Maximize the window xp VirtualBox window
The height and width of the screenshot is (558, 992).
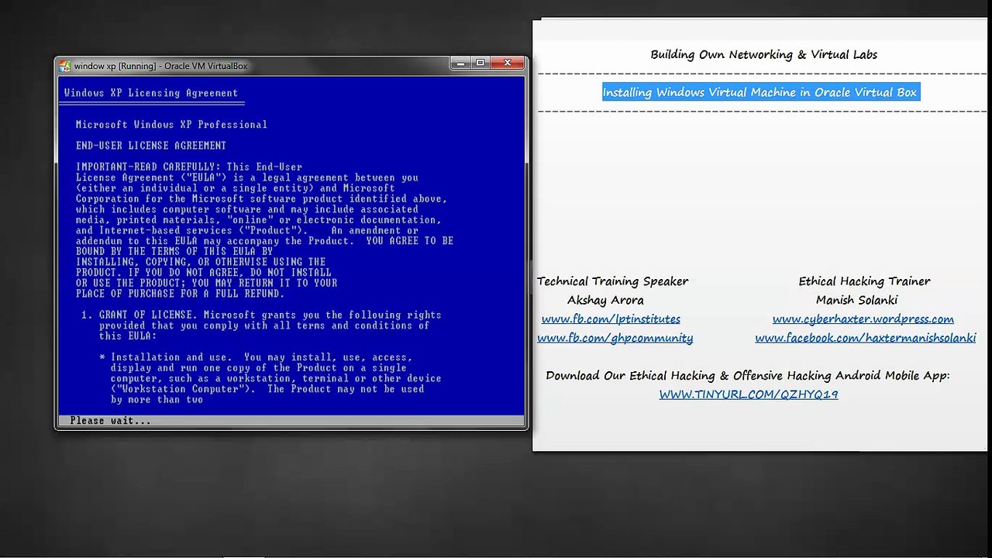point(480,63)
